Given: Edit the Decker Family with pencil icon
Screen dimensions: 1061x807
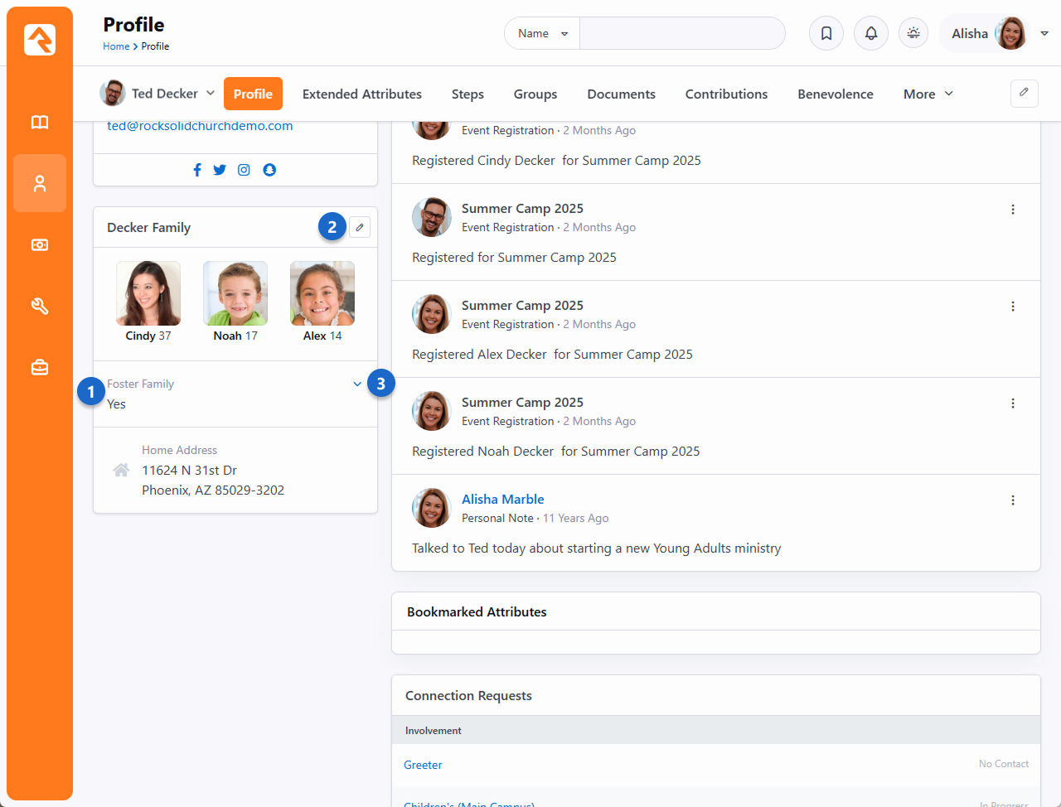Looking at the screenshot, I should [360, 227].
